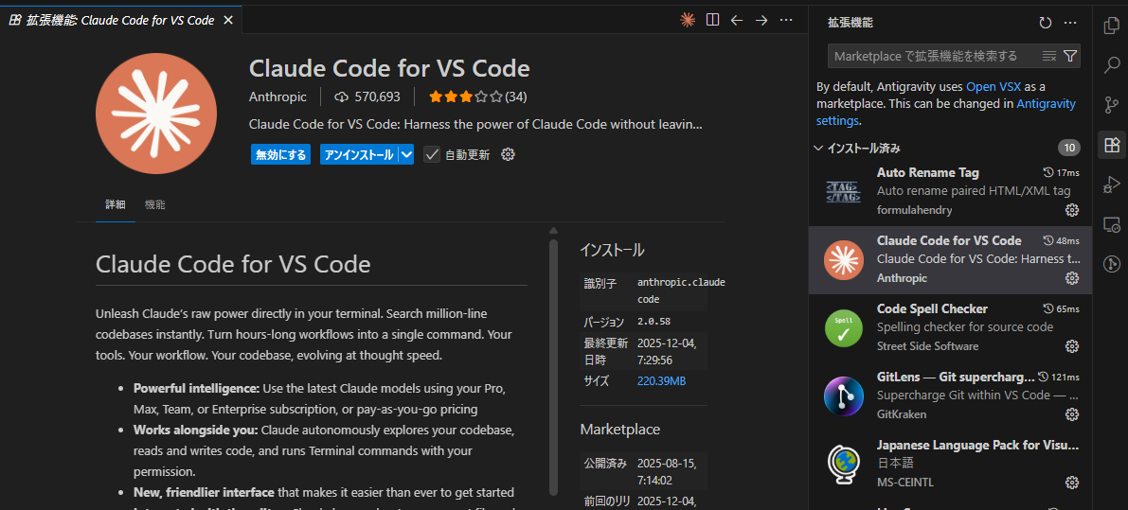Click the installed count badge 10

point(1069,148)
